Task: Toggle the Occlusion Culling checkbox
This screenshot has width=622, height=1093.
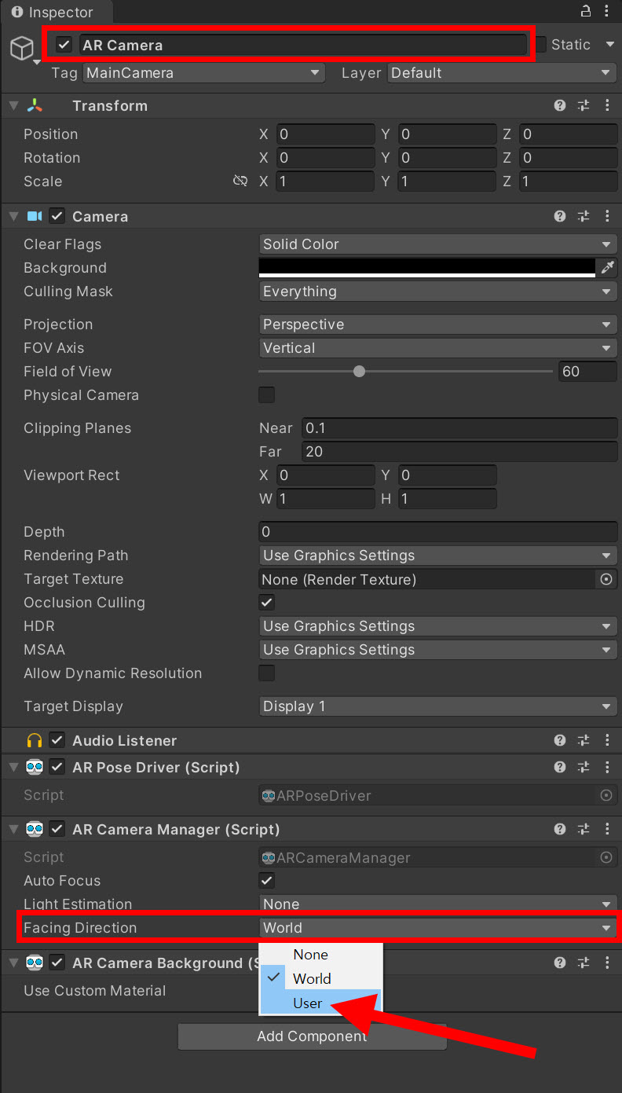Action: click(267, 603)
